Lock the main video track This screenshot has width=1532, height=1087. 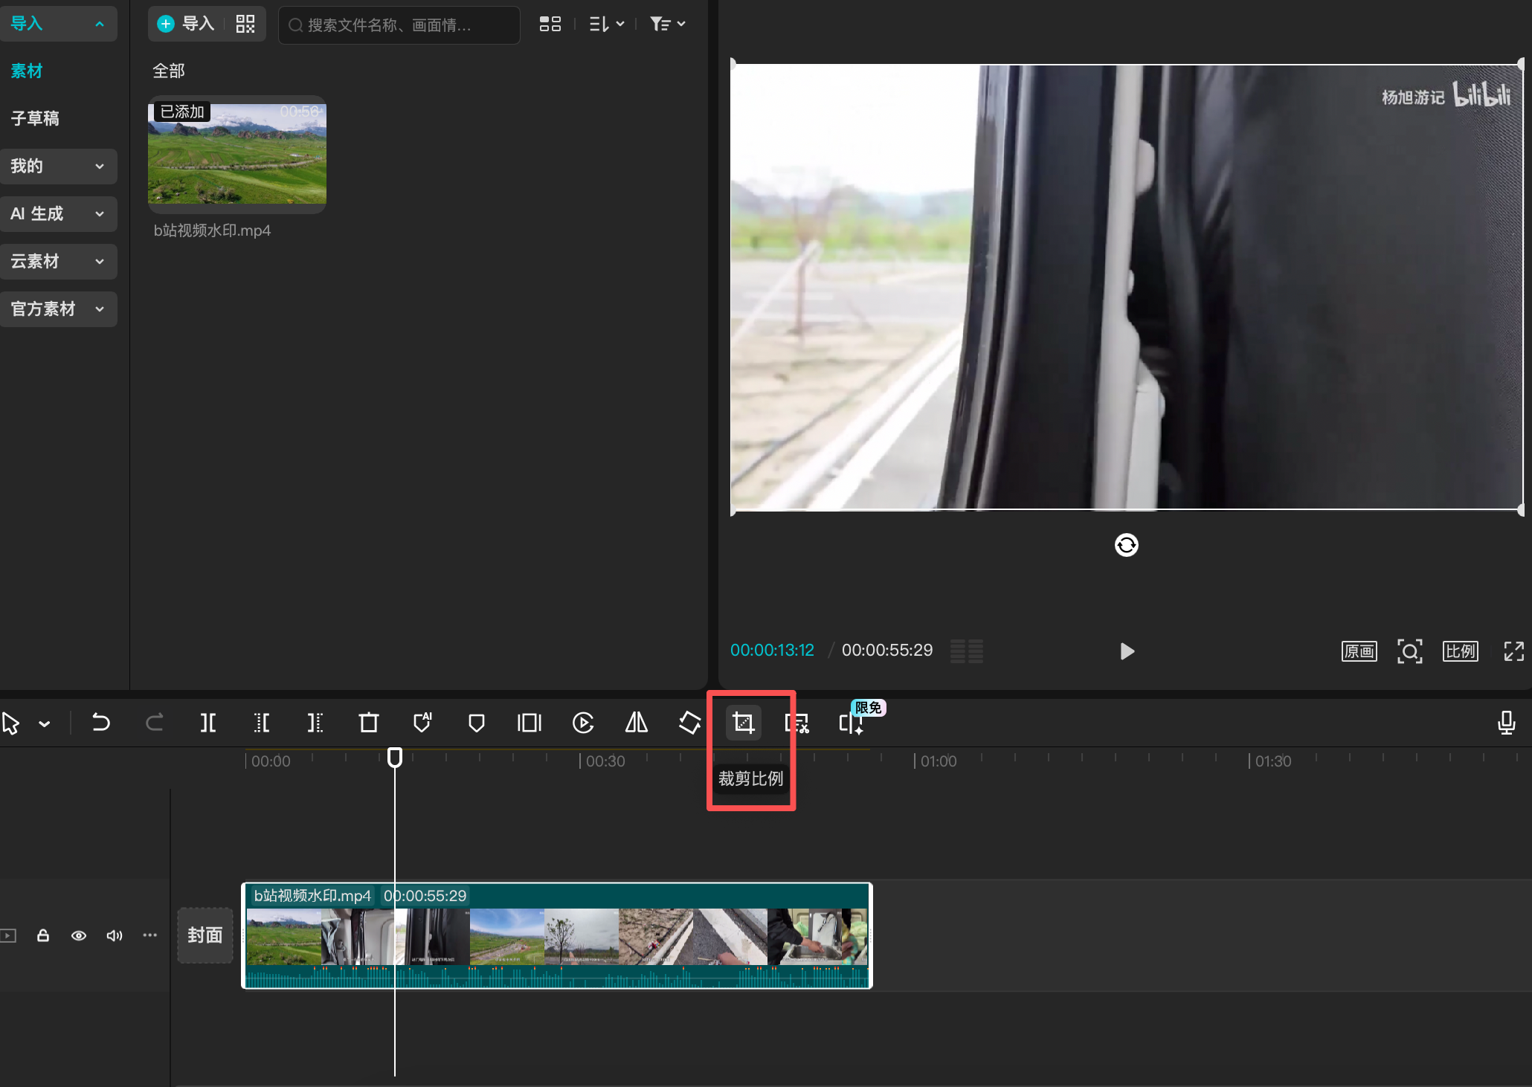(43, 935)
